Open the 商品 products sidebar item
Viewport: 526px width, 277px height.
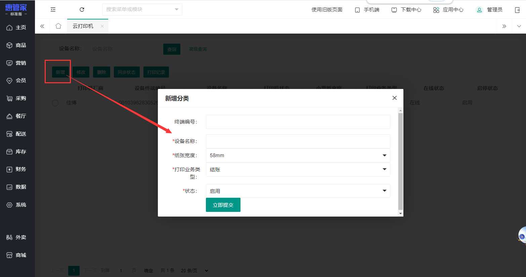16,45
